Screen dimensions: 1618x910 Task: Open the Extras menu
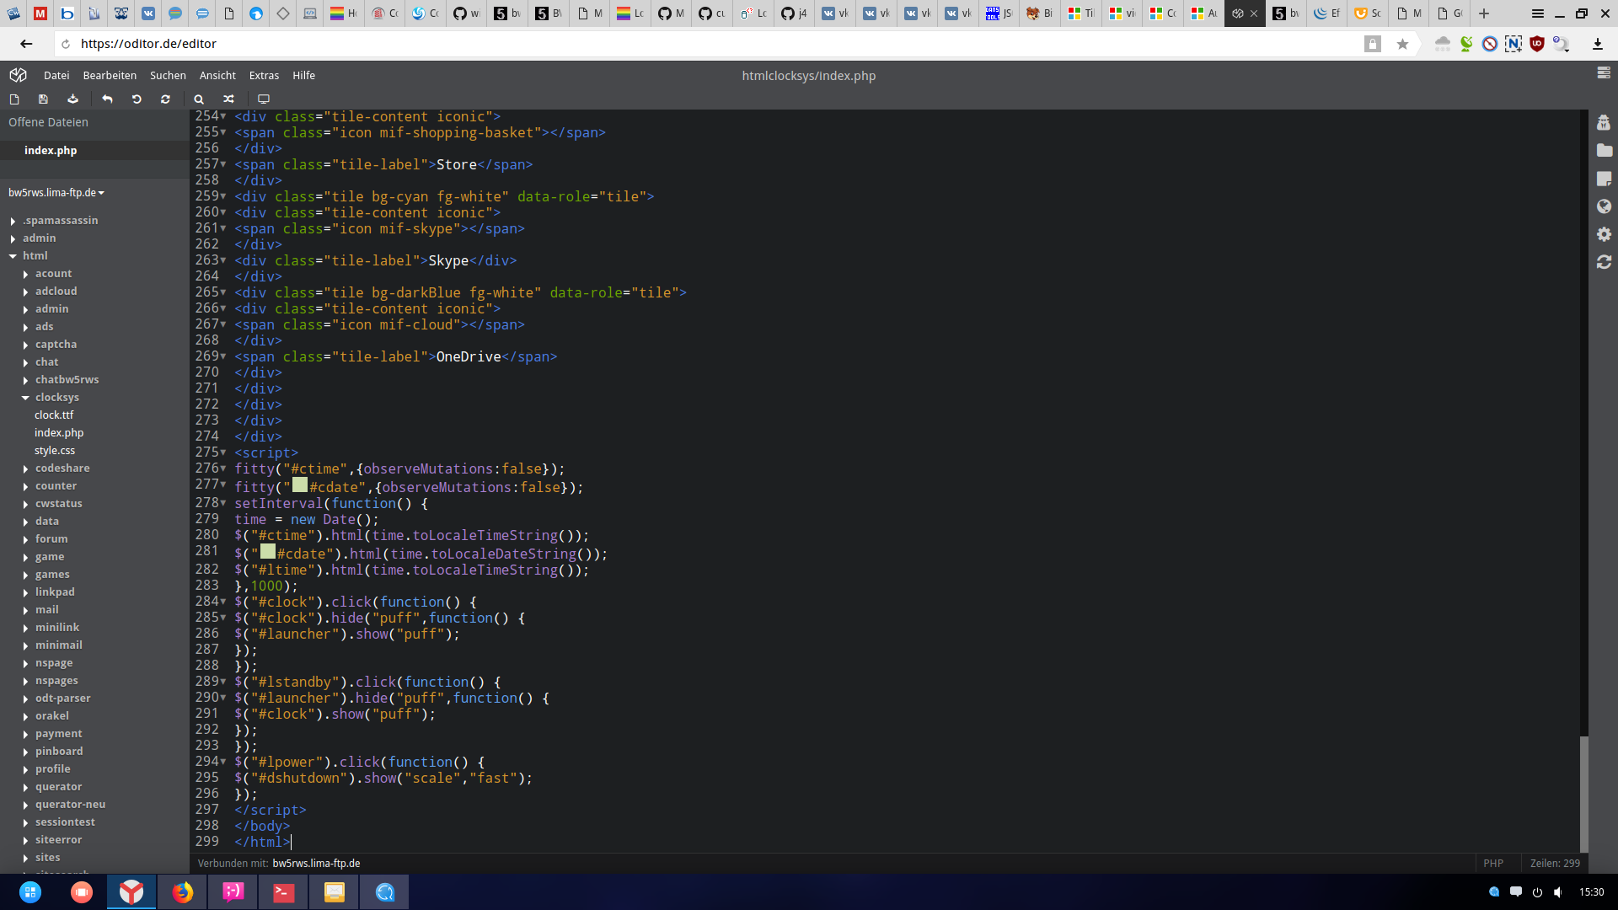[x=264, y=76]
